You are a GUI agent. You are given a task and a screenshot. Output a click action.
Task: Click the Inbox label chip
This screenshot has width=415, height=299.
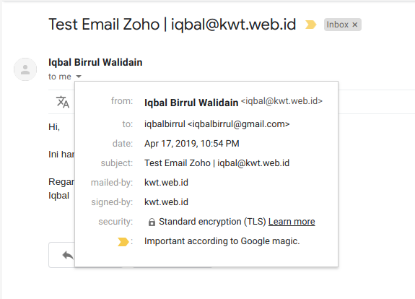point(338,25)
